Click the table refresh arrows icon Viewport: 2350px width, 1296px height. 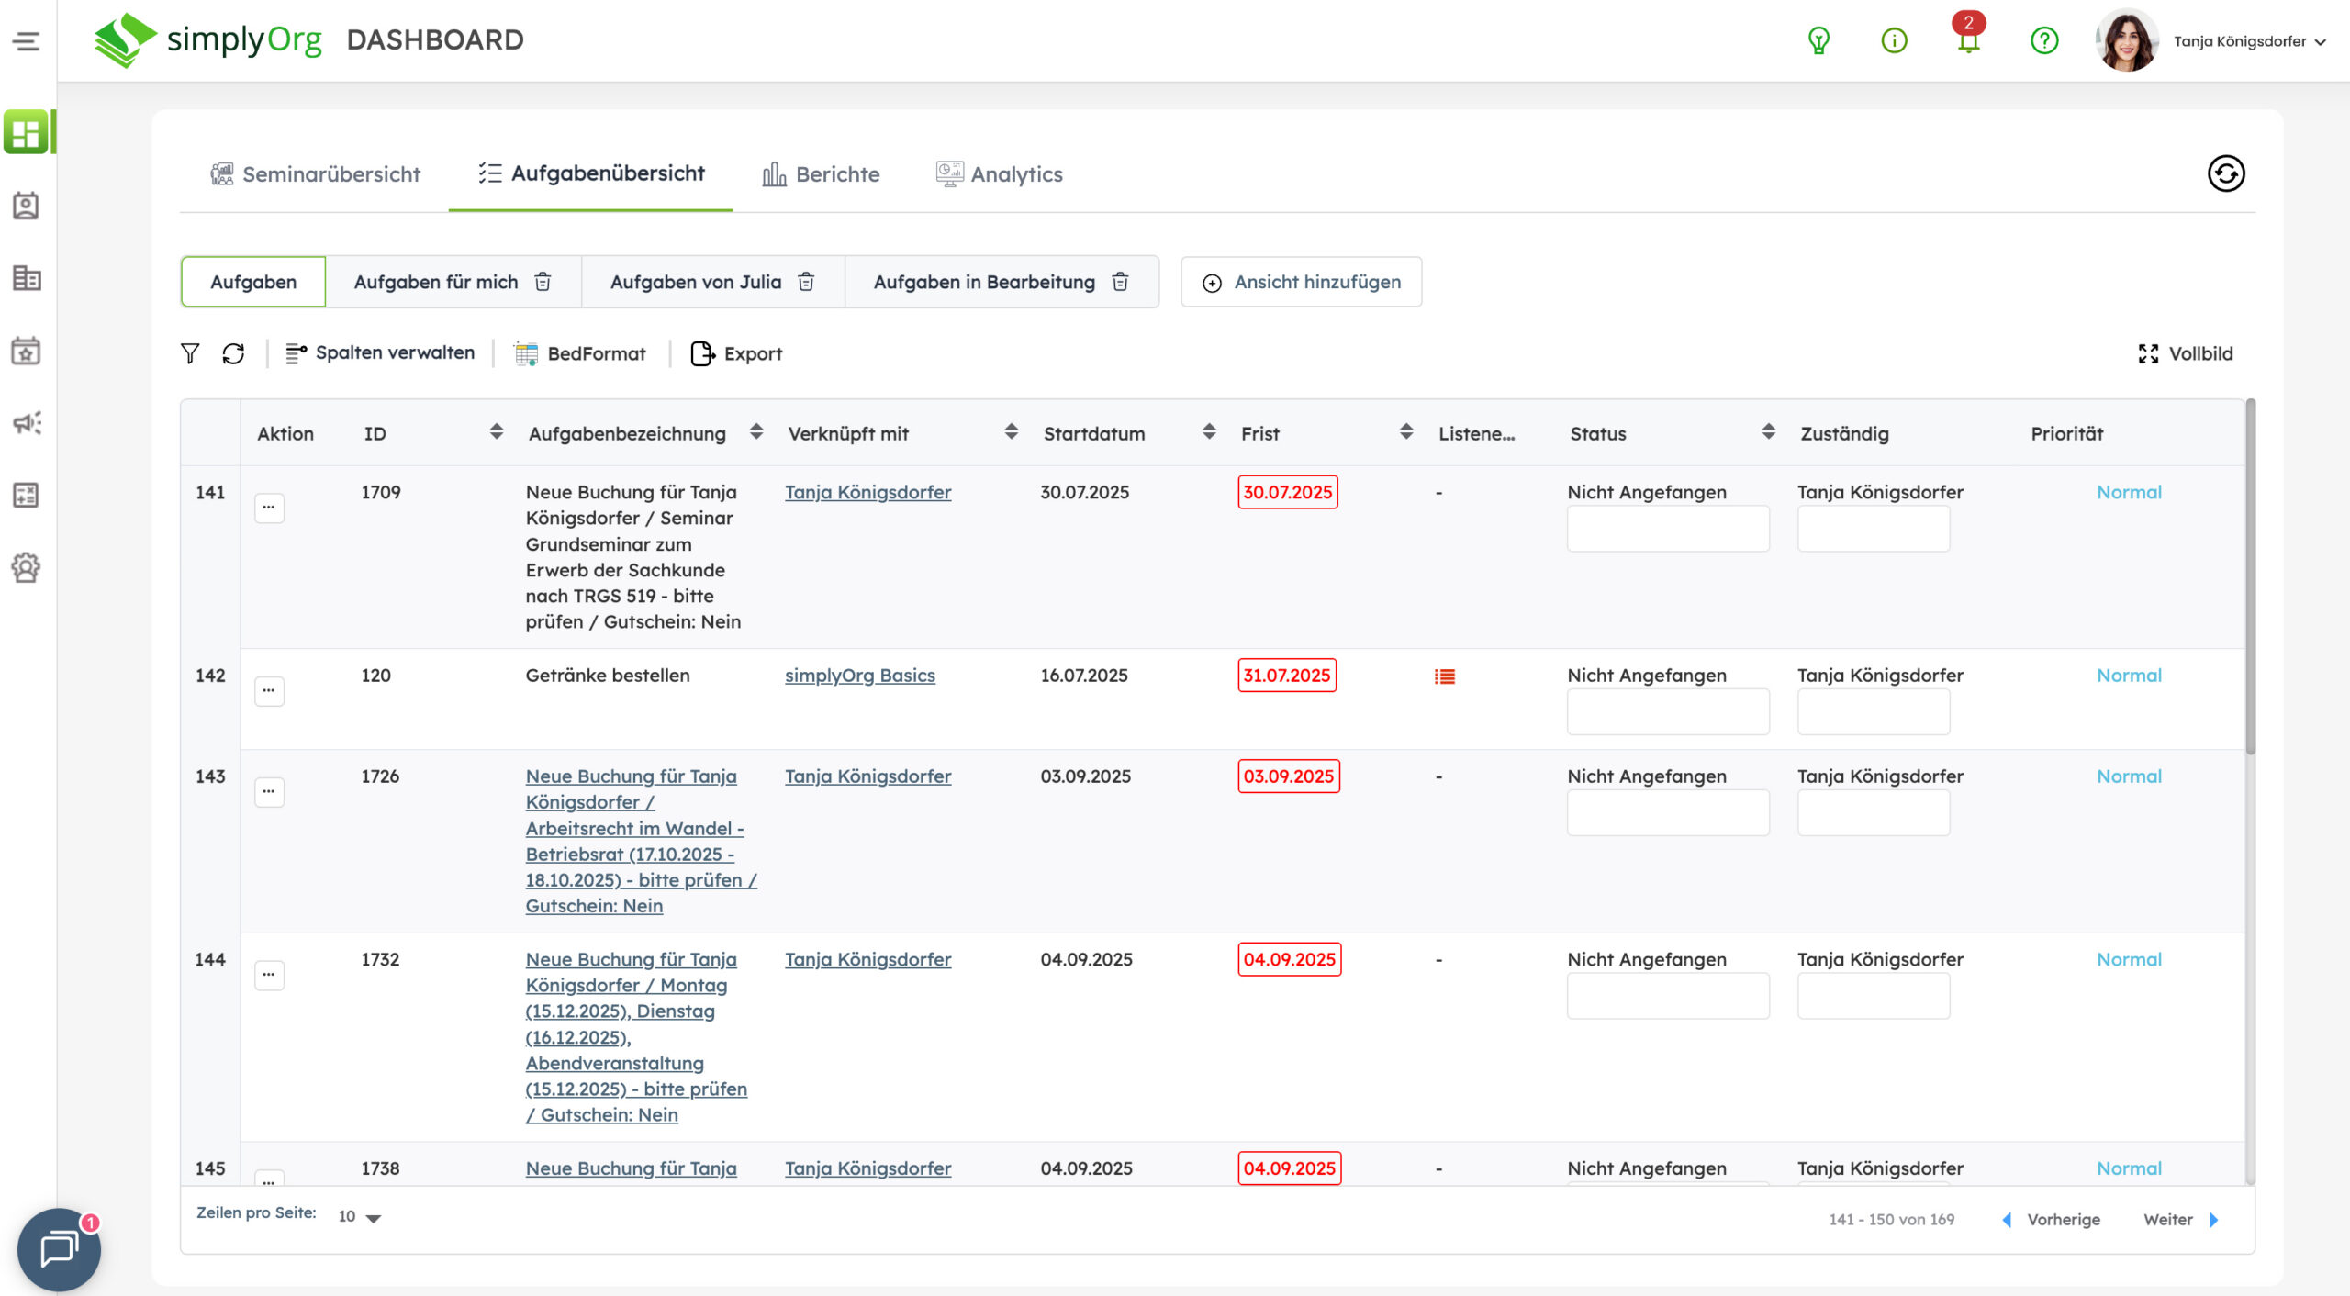click(x=233, y=353)
